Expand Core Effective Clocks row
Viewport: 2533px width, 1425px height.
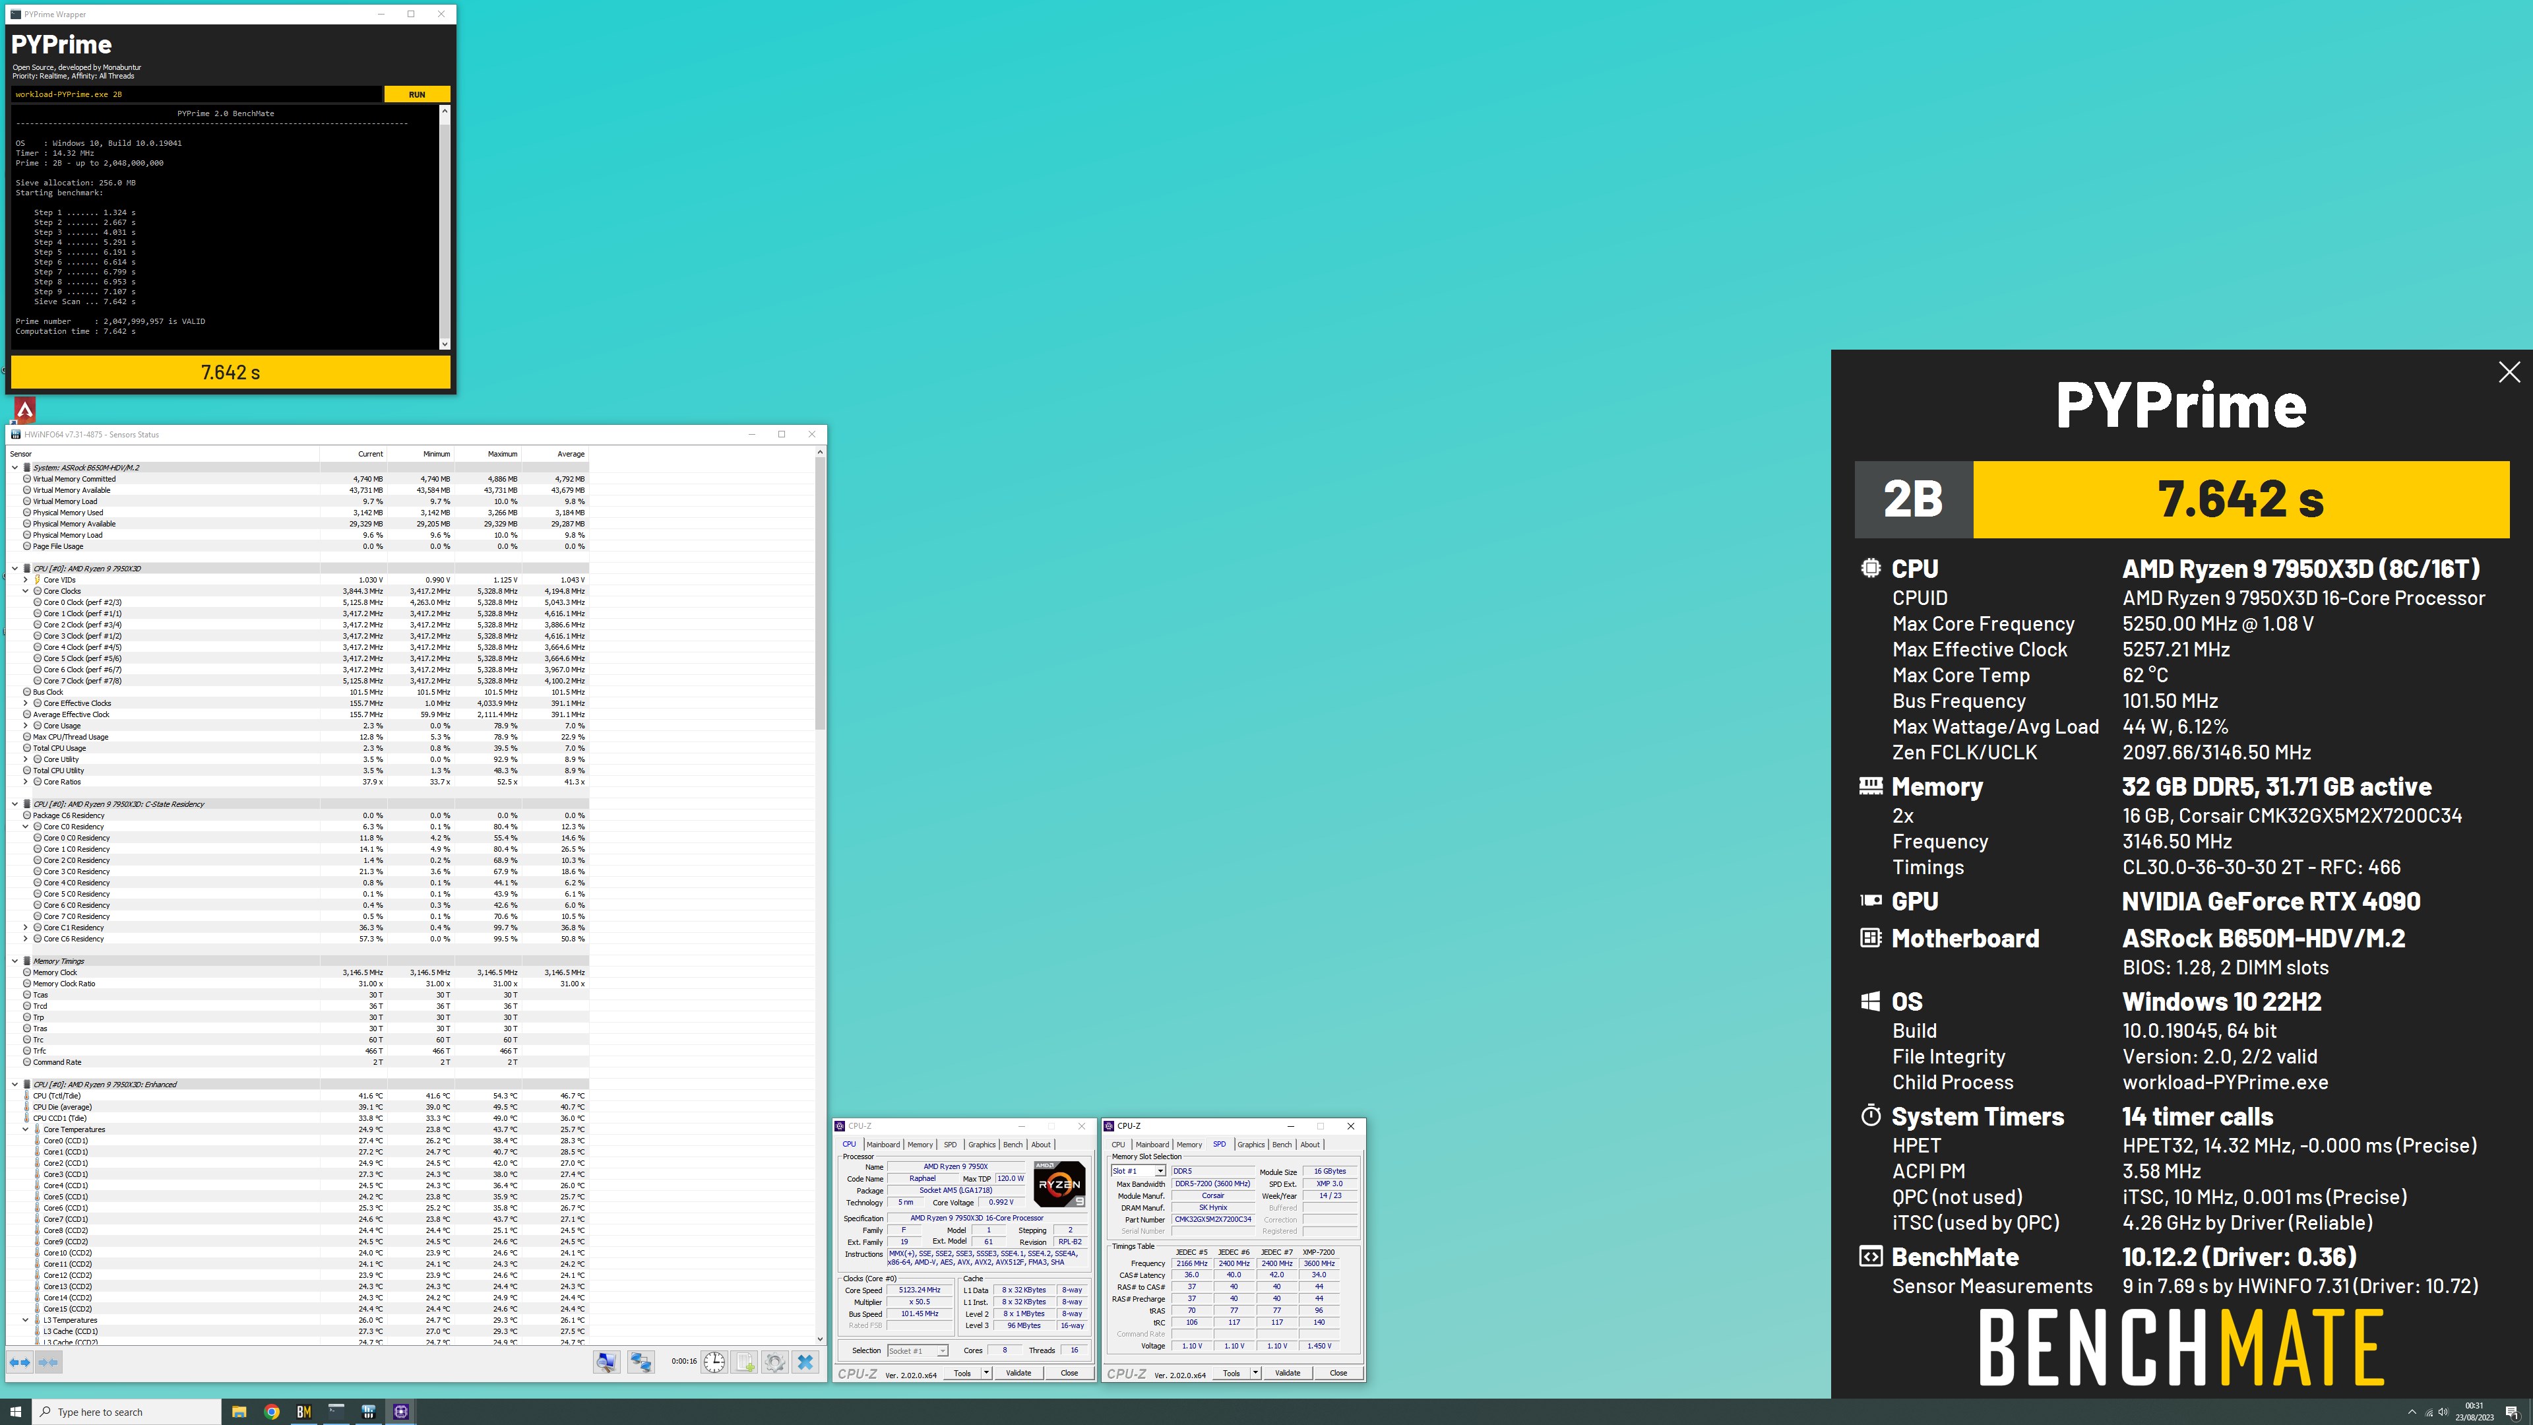[26, 703]
